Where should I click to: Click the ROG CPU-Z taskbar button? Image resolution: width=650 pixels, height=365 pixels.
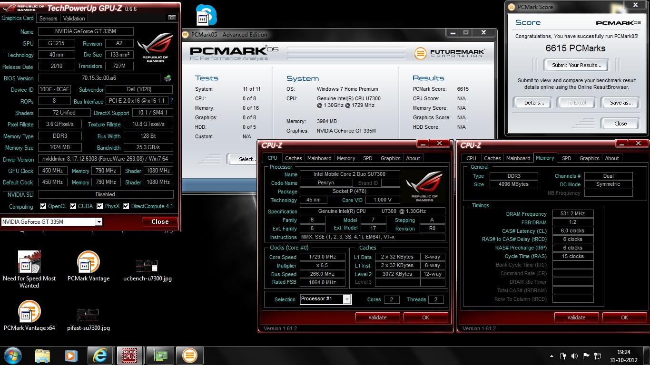[129, 355]
